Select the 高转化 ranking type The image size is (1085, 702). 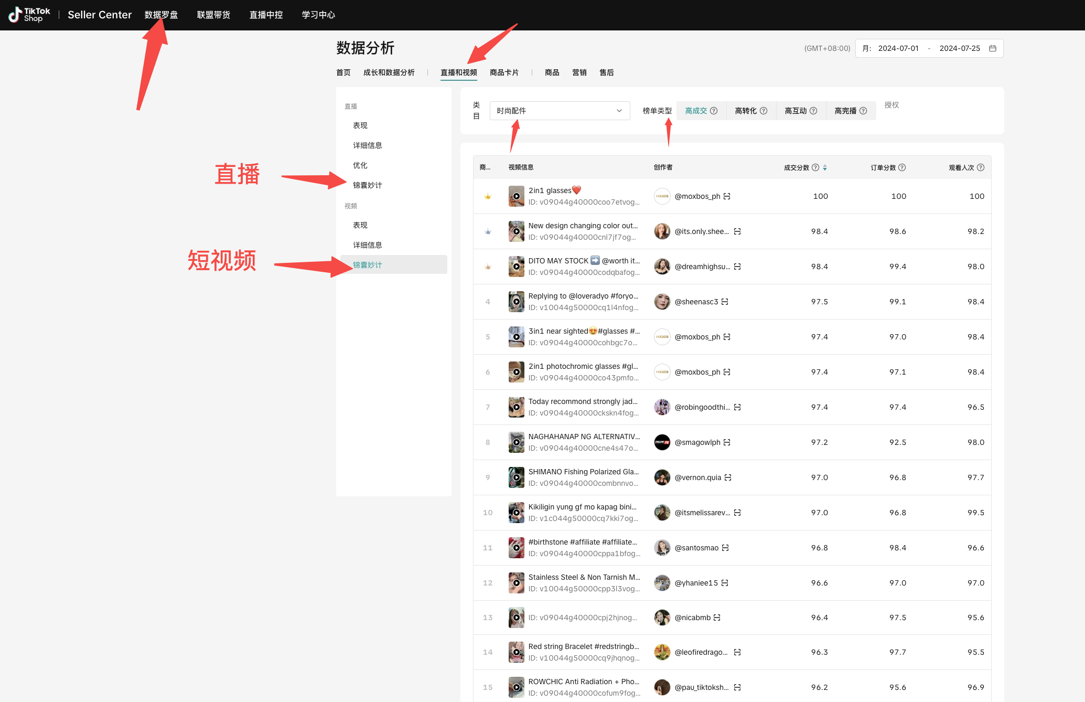pyautogui.click(x=745, y=111)
